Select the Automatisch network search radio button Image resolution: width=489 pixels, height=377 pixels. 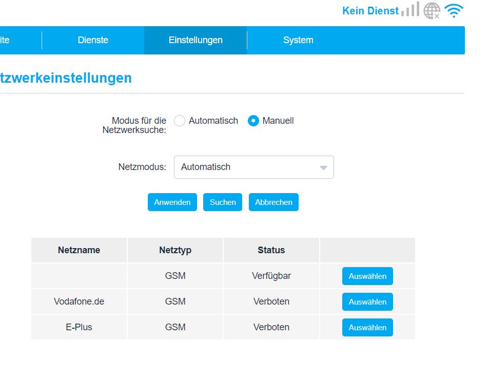pyautogui.click(x=180, y=121)
